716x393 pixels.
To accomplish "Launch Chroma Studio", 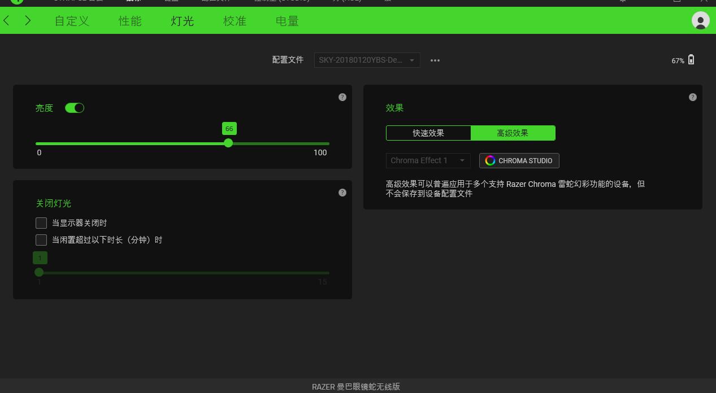I will tap(519, 160).
